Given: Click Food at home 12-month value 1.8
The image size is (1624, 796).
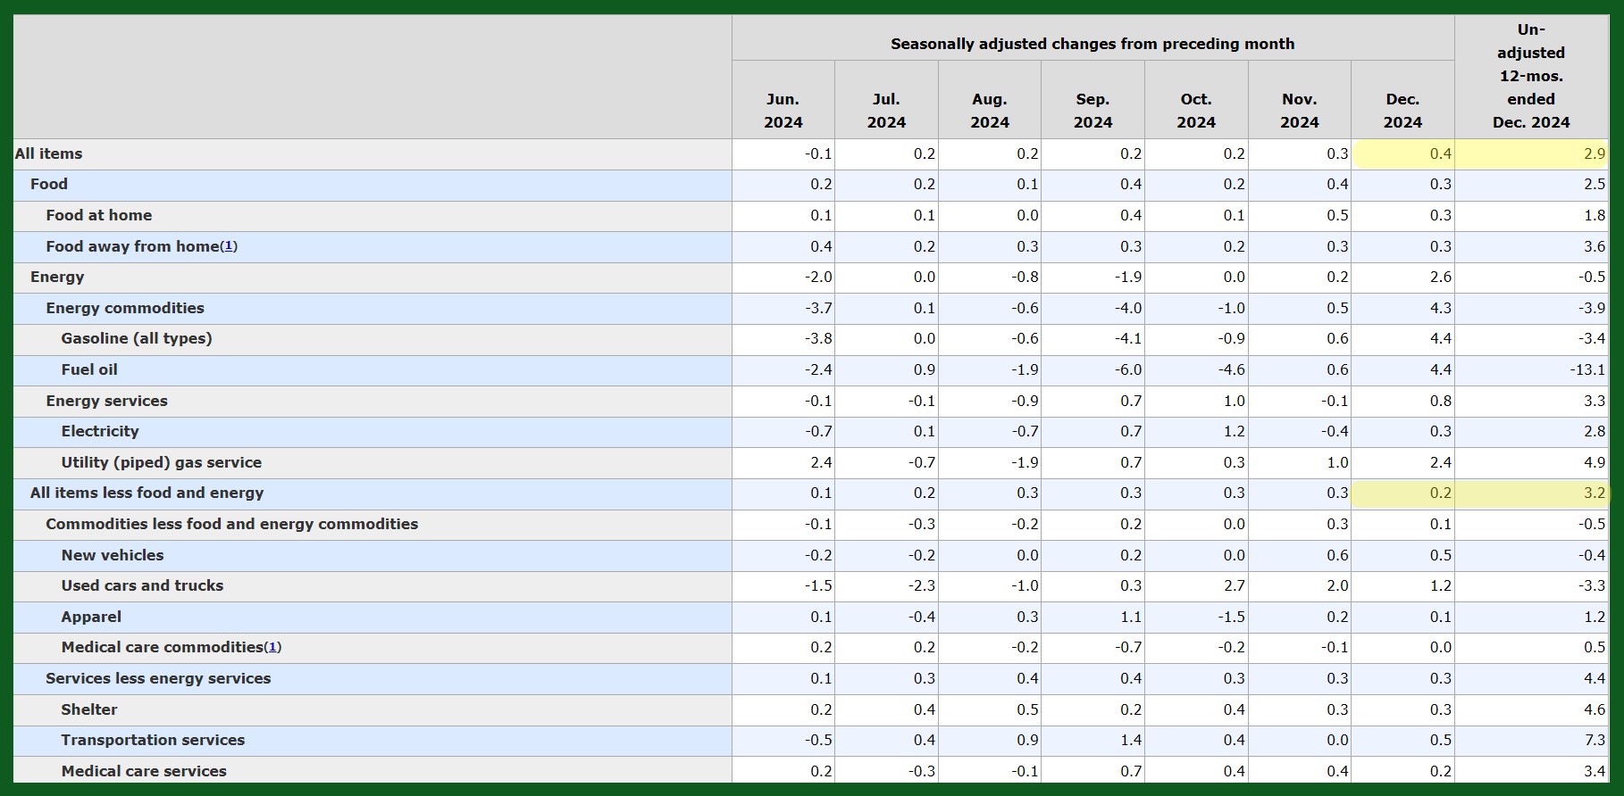Looking at the screenshot, I should click(x=1595, y=215).
